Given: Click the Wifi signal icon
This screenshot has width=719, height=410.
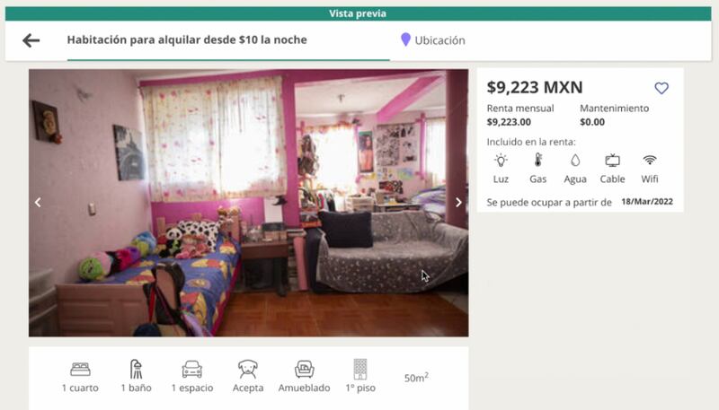Looking at the screenshot, I should click(x=649, y=161).
